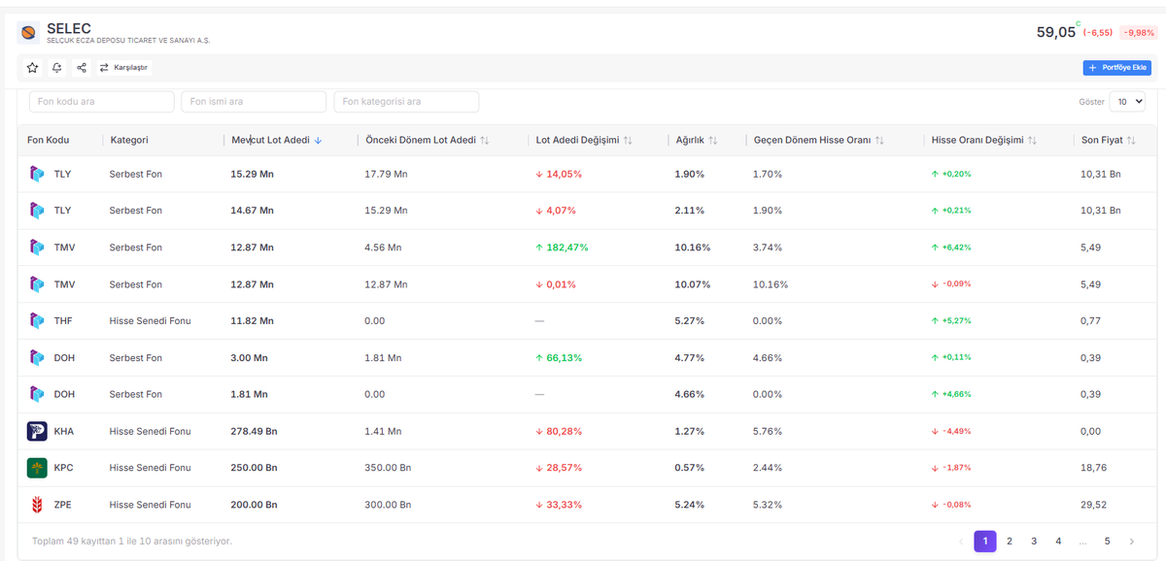
Task: Click the sort arrows beside Geçen Dönem Hisse Oranı
Action: pos(879,141)
